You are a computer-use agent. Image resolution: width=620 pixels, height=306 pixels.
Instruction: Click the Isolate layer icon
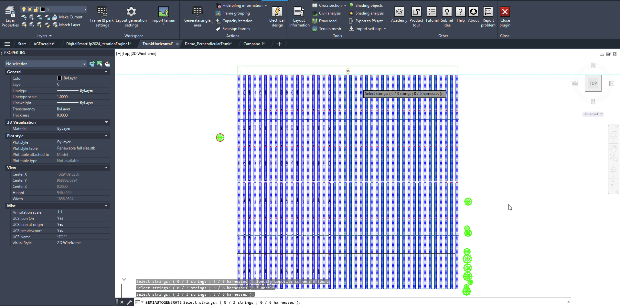pyautogui.click(x=32, y=17)
